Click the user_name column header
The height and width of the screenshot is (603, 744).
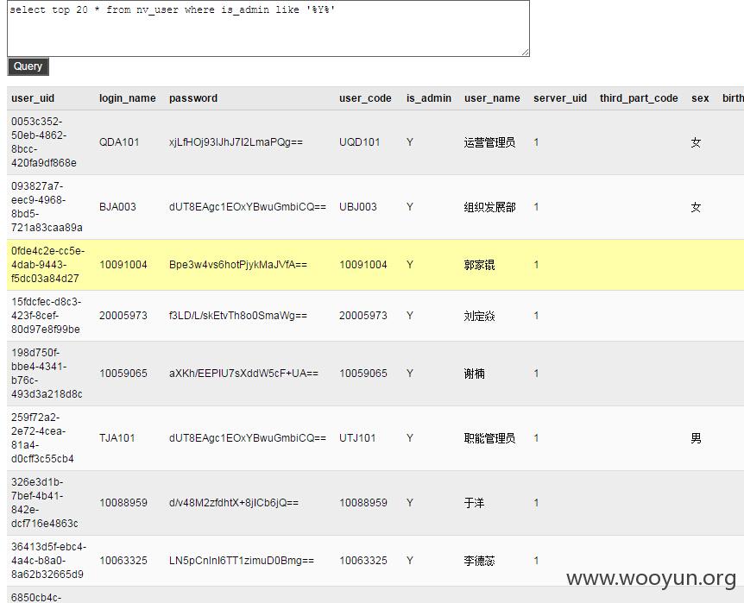pos(492,98)
